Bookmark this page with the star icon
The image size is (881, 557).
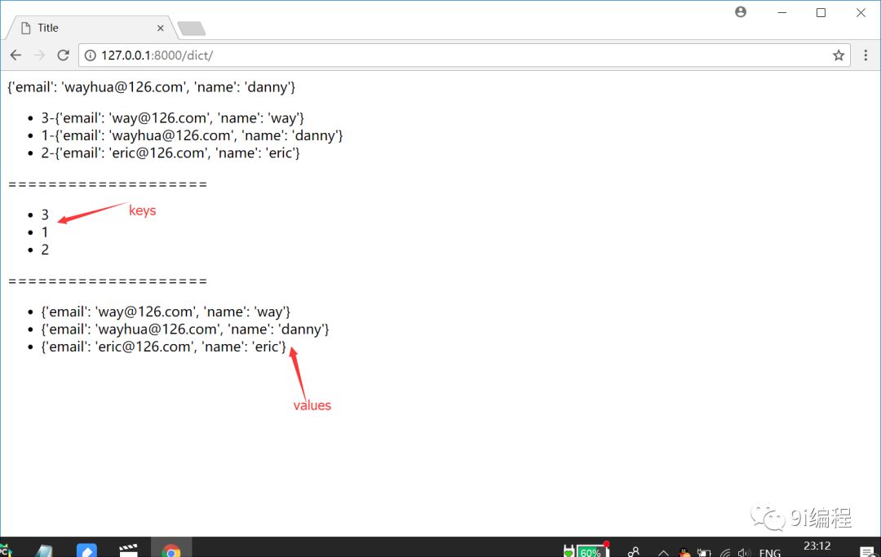click(839, 55)
